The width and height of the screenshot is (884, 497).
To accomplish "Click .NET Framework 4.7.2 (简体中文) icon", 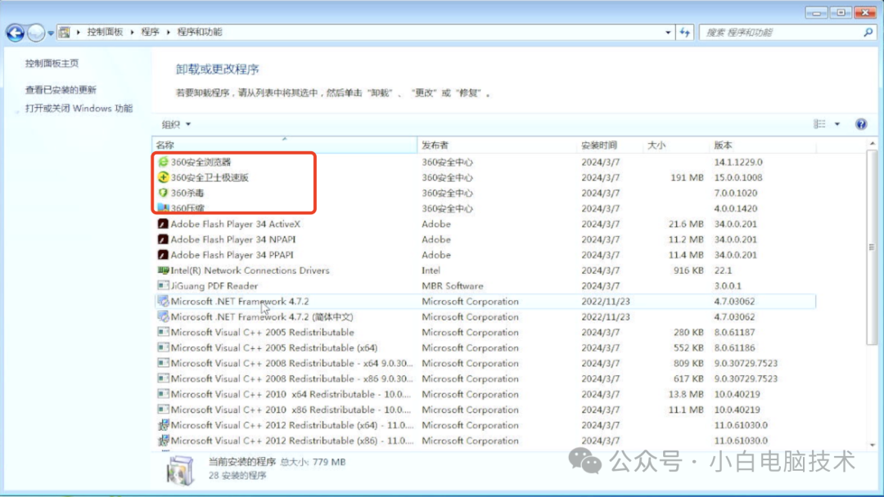I will point(163,317).
